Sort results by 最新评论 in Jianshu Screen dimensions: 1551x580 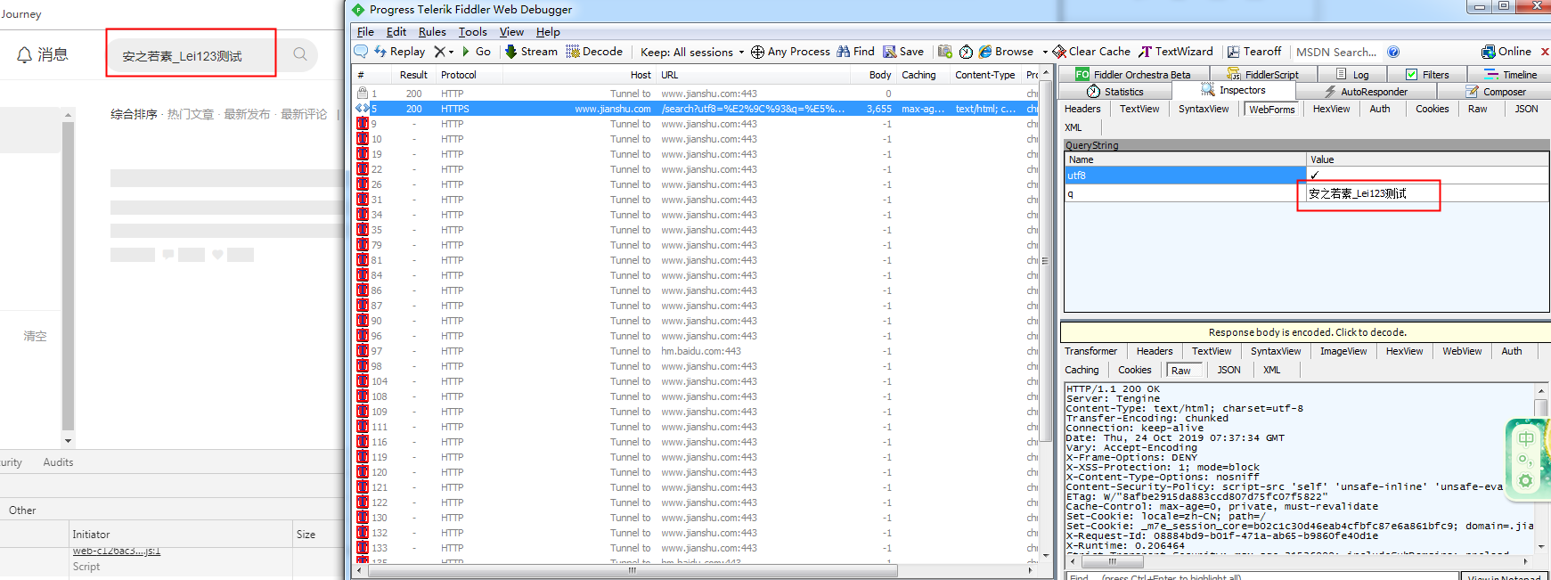[x=304, y=114]
